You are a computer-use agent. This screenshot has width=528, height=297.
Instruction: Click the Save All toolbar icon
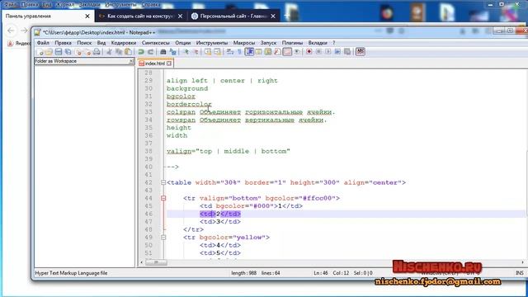pyautogui.click(x=68, y=52)
